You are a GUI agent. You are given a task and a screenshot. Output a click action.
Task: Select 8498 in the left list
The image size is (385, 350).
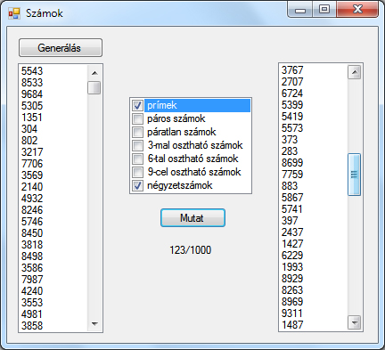click(53, 256)
